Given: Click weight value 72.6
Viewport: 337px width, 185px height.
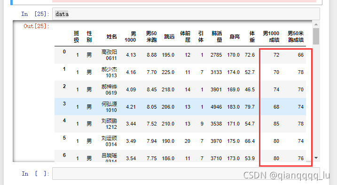Looking at the screenshot, I should point(250,55).
